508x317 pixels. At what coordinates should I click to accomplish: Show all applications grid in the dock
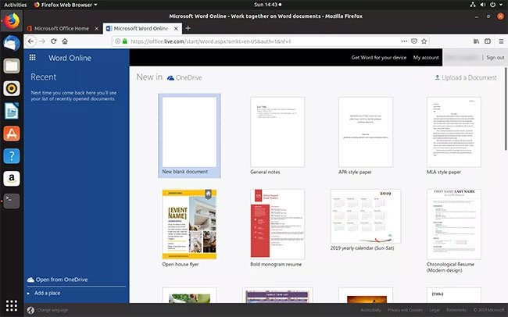[x=12, y=305]
